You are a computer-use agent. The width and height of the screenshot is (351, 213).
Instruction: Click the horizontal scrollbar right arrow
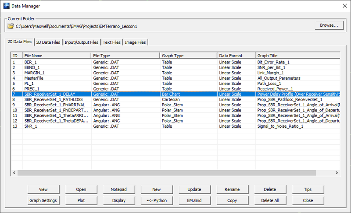[x=337, y=173]
